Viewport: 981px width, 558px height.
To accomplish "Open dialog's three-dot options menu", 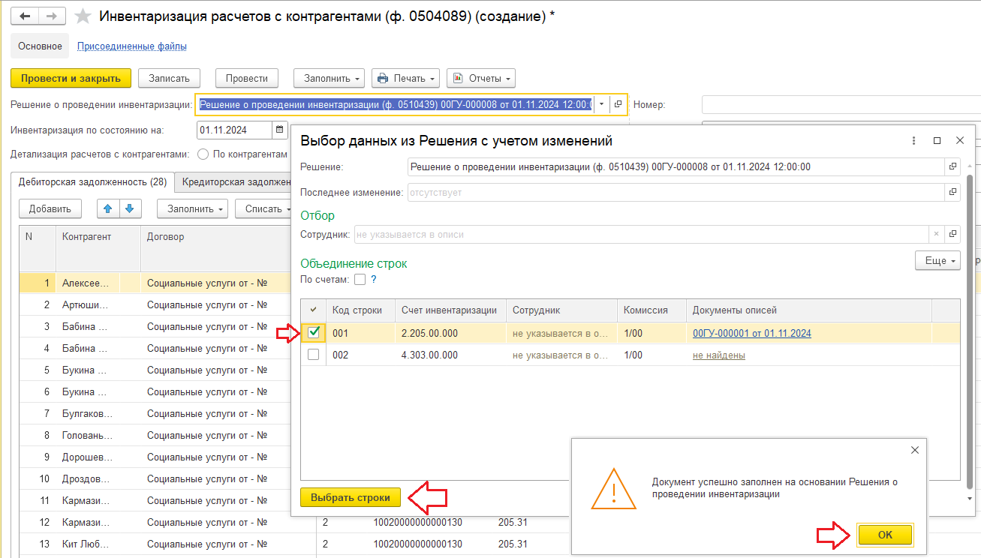I will tap(913, 140).
